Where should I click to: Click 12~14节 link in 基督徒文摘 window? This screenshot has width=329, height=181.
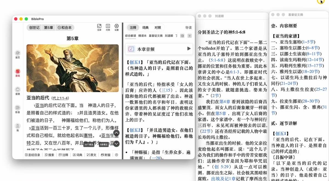(314, 60)
